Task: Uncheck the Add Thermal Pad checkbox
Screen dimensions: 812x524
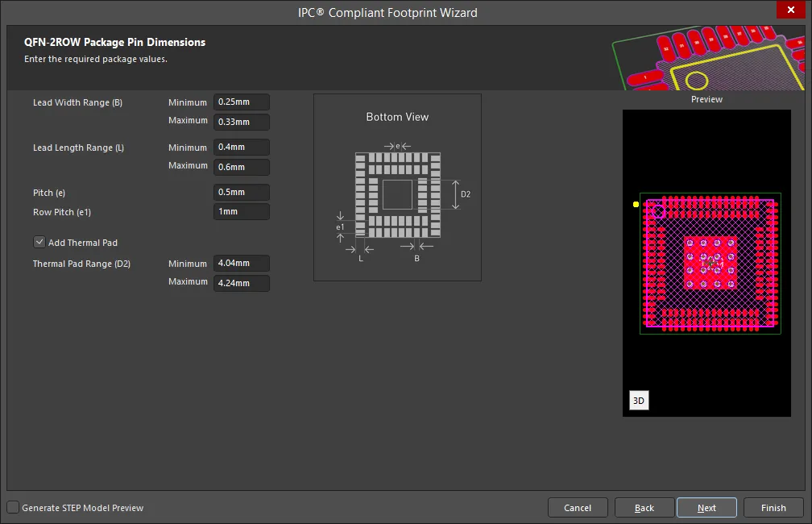Action: click(x=39, y=242)
